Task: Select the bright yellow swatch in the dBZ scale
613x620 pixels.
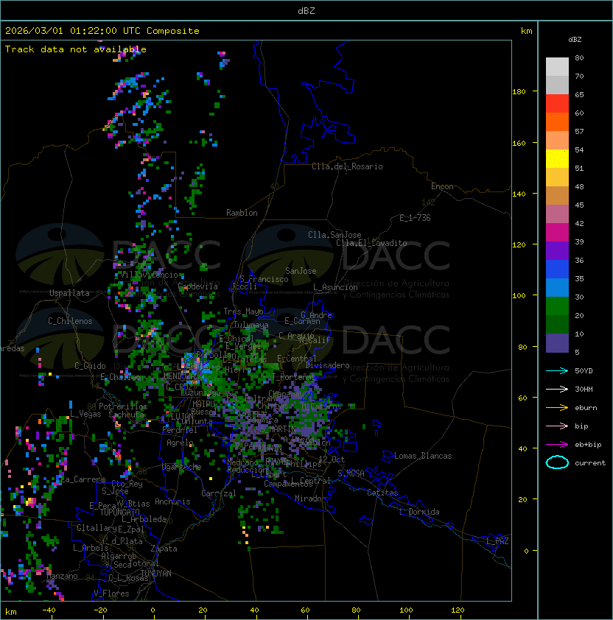Action: click(557, 158)
